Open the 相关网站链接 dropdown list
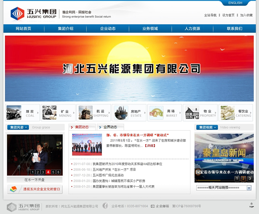Screen dimensions: 259x214 coord(224,188)
